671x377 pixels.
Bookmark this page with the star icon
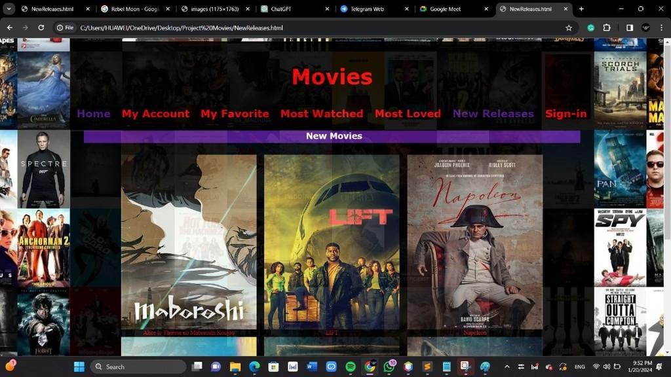(569, 27)
